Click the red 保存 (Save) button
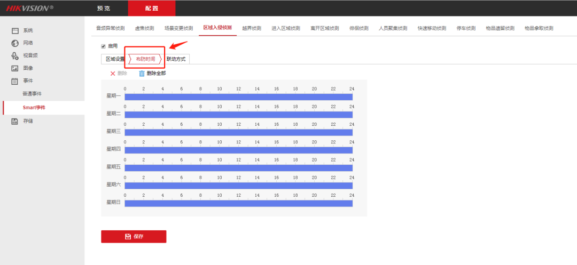 coord(134,236)
